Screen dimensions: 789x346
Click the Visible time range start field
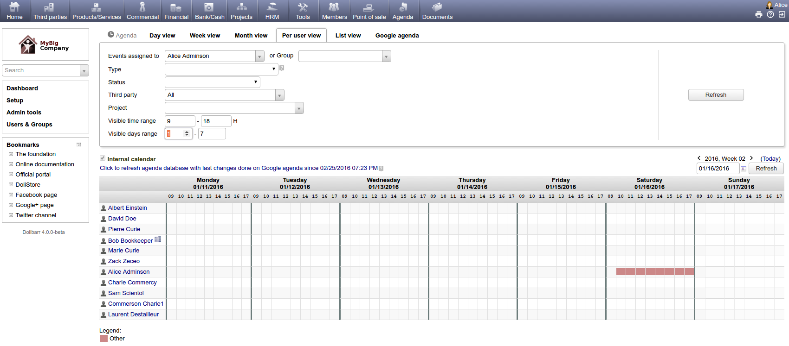tap(180, 121)
